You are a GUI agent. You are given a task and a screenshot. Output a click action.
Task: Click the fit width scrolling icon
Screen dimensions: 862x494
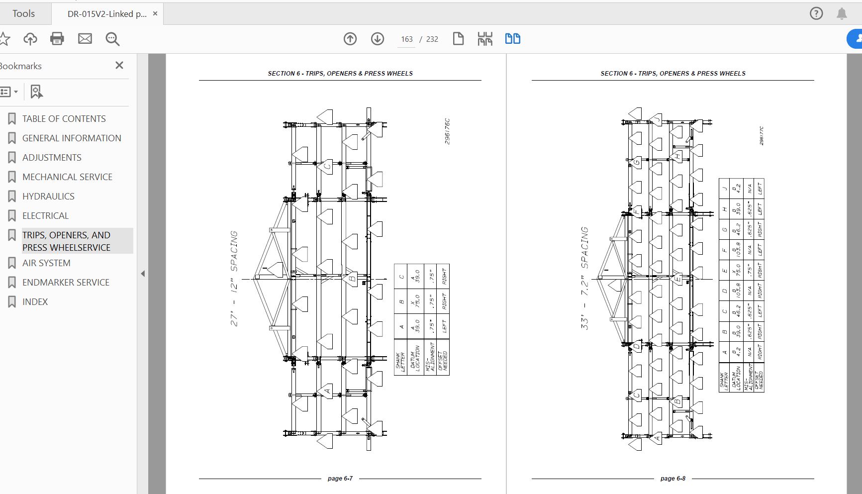point(485,39)
